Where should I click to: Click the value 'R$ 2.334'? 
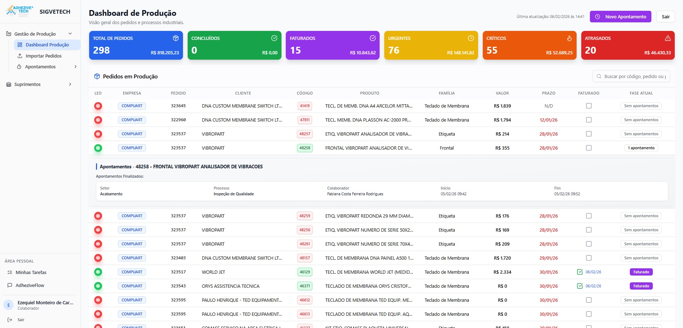pyautogui.click(x=502, y=272)
